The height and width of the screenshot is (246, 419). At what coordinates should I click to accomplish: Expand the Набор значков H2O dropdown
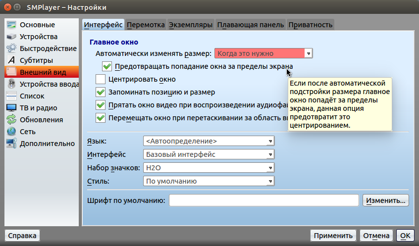coord(209,168)
